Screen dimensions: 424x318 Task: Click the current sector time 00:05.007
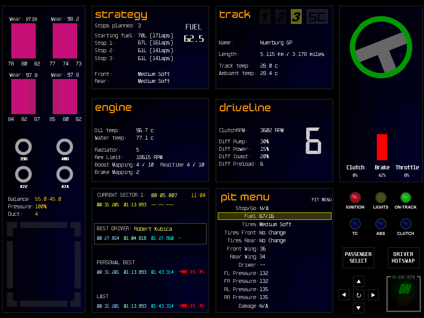click(x=164, y=195)
